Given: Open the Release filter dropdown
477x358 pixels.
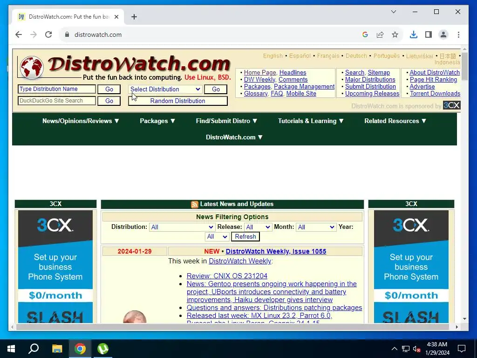Looking at the screenshot, I should pyautogui.click(x=258, y=227).
